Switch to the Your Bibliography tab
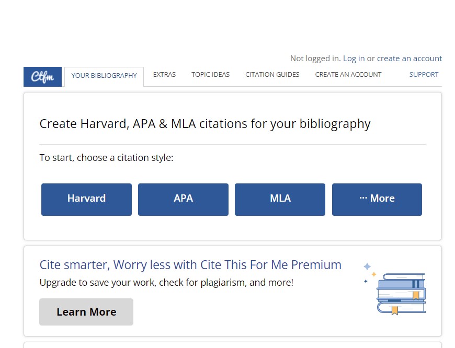The image size is (455, 348). click(x=104, y=76)
